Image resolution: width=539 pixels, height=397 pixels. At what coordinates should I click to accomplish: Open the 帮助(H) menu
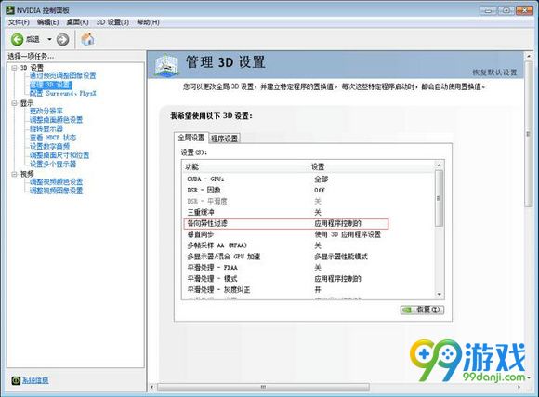click(148, 22)
